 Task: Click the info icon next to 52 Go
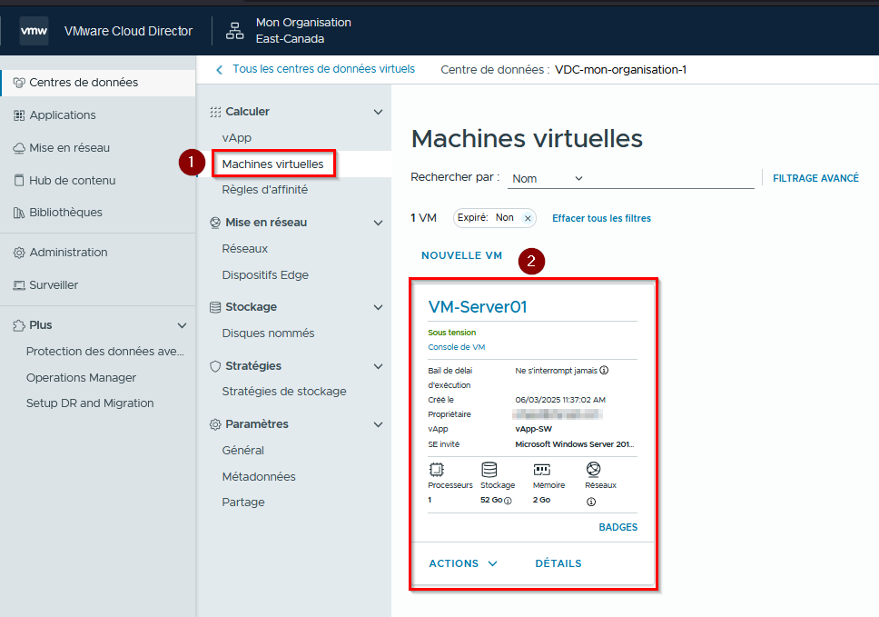[x=508, y=501]
